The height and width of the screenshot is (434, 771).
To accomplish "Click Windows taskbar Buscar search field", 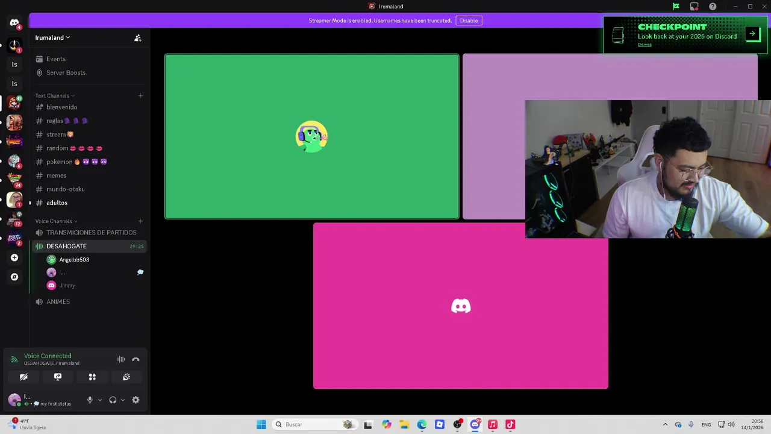I will (x=314, y=424).
